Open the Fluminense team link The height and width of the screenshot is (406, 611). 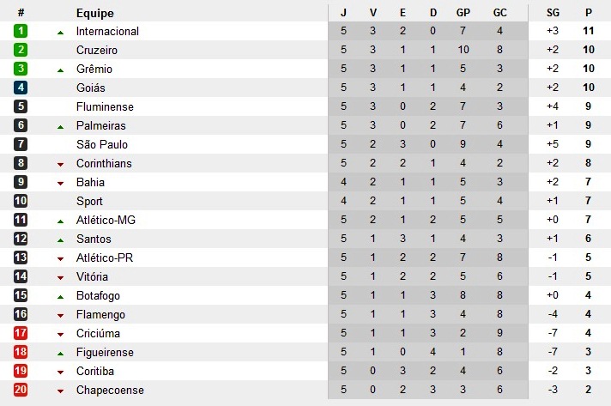click(x=101, y=106)
